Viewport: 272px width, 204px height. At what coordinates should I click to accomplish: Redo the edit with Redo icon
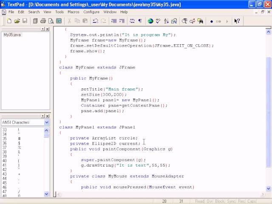104,21
